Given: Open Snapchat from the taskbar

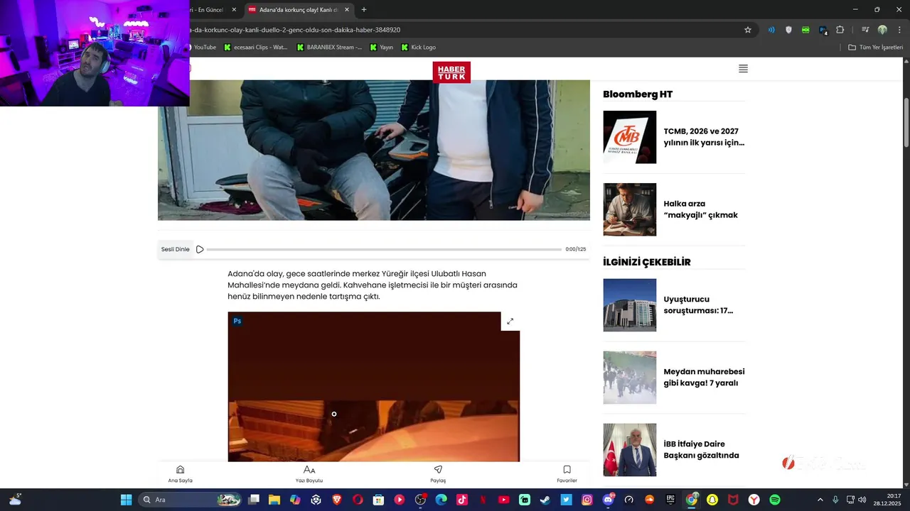Looking at the screenshot, I should pyautogui.click(x=712, y=500).
